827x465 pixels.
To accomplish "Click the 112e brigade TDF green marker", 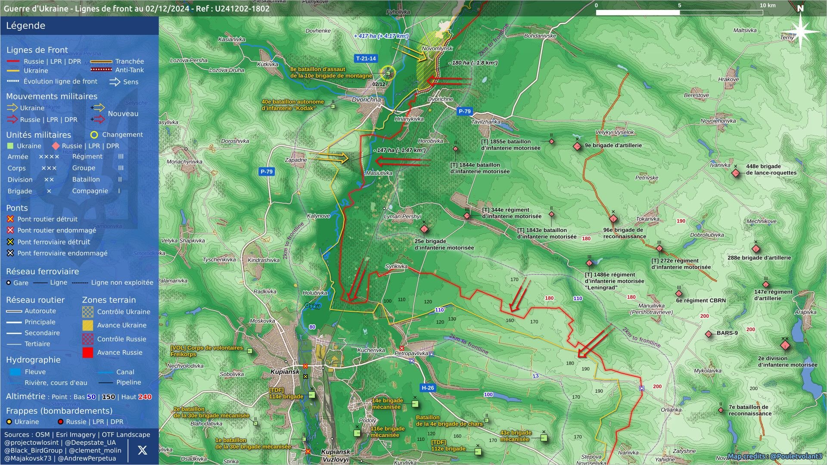I will click(x=478, y=452).
